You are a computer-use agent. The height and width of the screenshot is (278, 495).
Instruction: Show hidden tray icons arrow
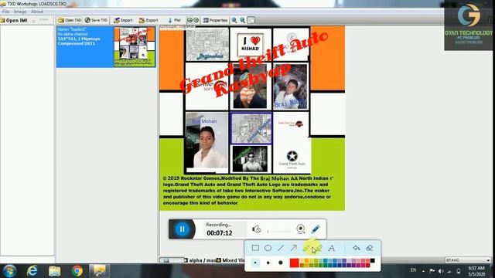click(x=423, y=271)
